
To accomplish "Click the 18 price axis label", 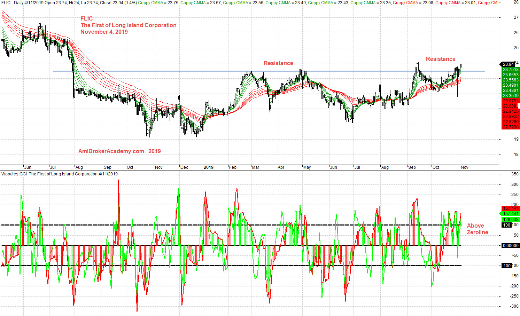I will coord(516,155).
